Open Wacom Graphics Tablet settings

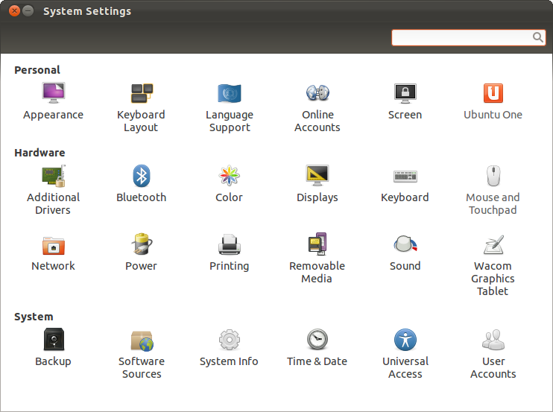(x=493, y=245)
